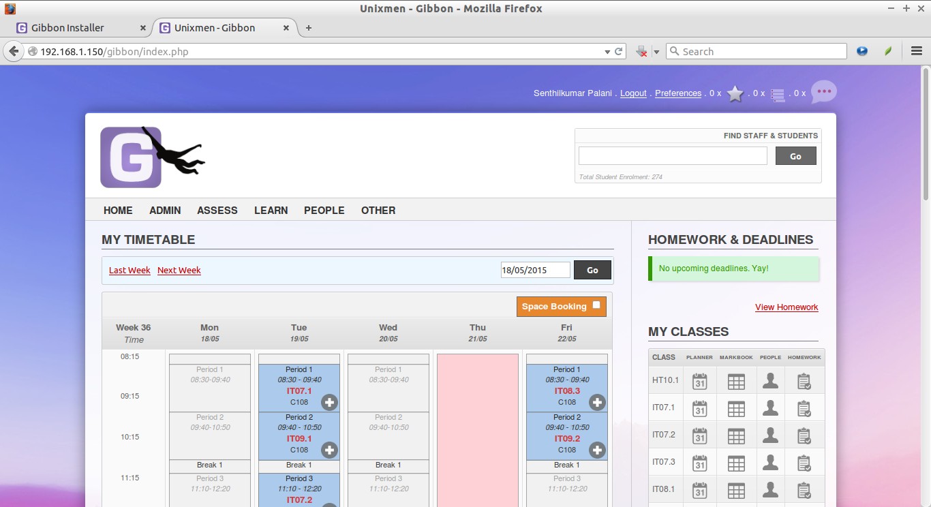
Task: Open the ASSESS menu
Action: [217, 210]
